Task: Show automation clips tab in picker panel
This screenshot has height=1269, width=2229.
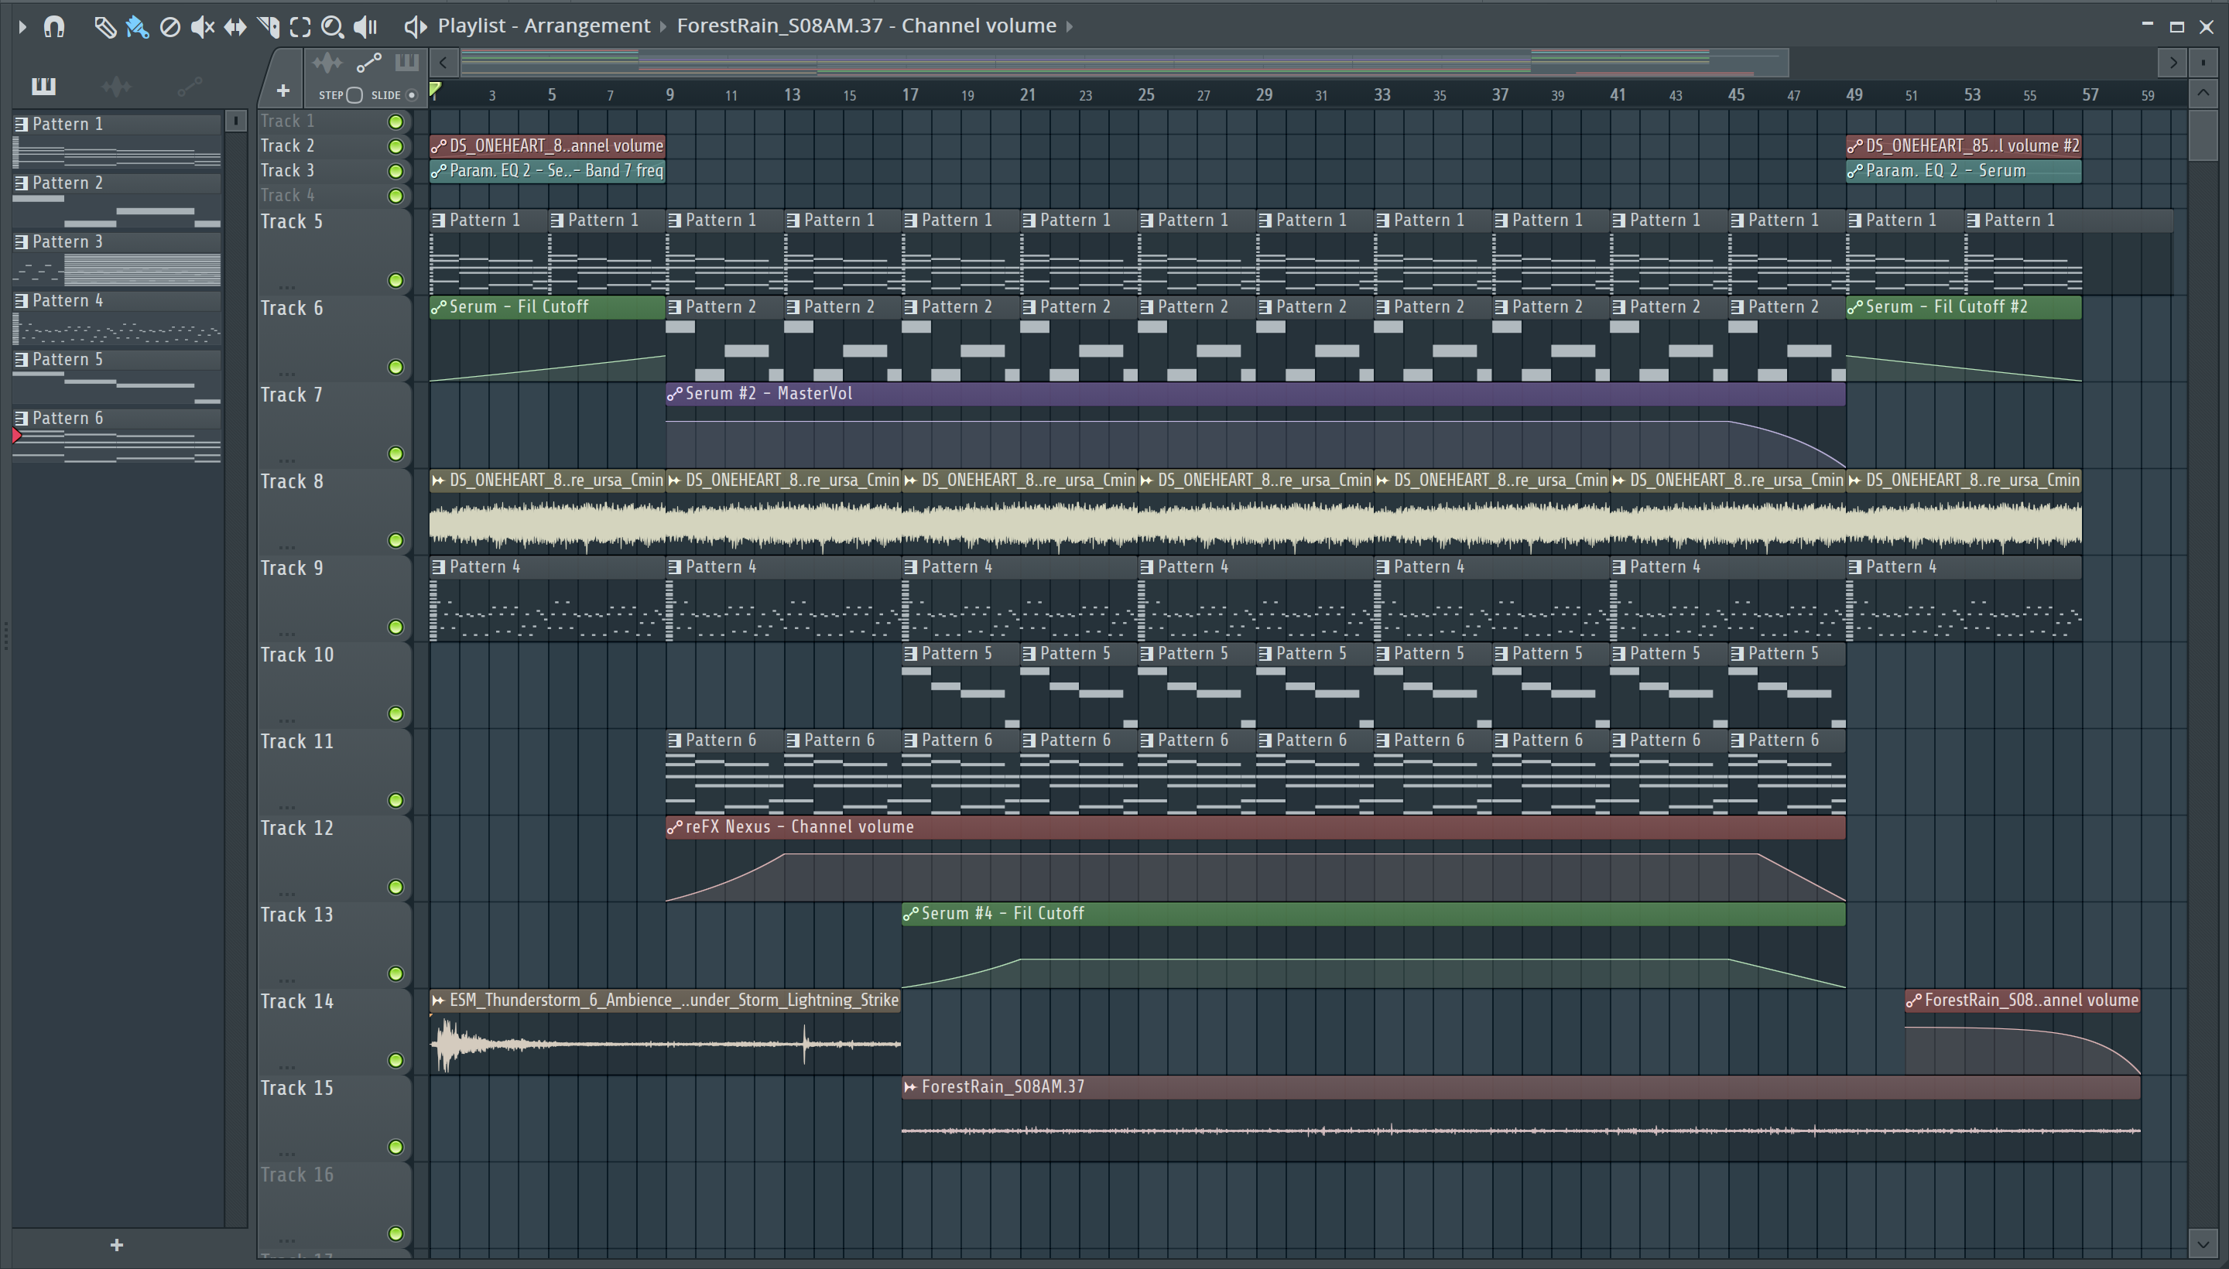Action: [189, 87]
